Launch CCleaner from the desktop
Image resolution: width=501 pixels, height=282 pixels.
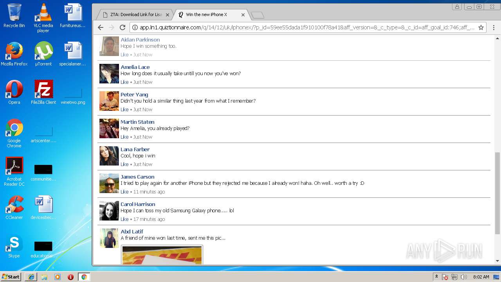14,208
